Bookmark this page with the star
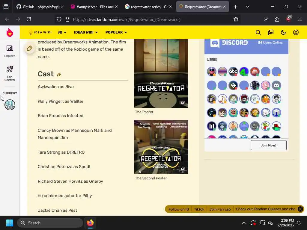Screen dimensions: 307x230 (236, 19)
